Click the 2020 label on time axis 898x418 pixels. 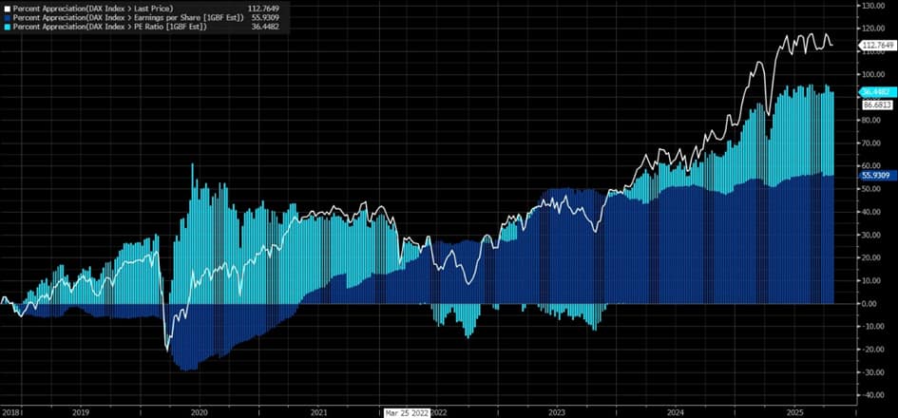click(x=200, y=412)
